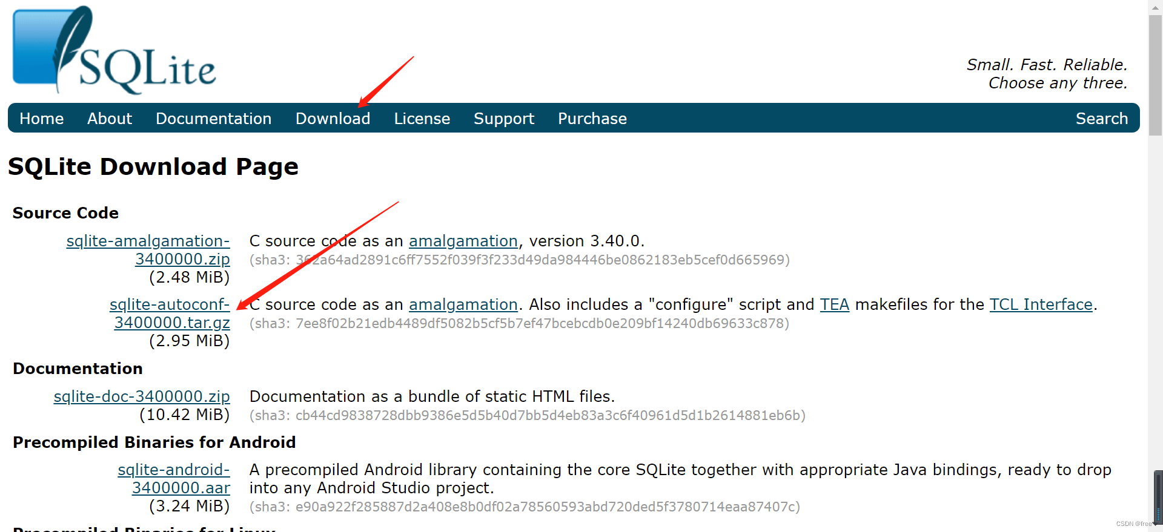Click the SQLite feather logo
Viewport: 1163px width, 532px height.
coord(114,50)
